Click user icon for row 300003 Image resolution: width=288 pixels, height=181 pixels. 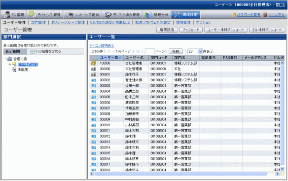click(x=94, y=86)
